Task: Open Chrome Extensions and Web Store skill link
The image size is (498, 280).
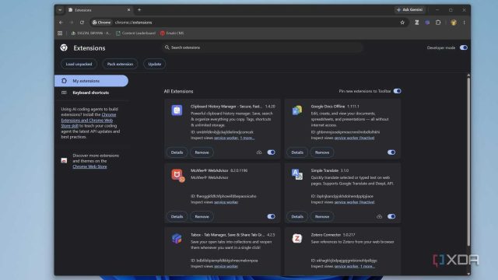Action: point(88,120)
